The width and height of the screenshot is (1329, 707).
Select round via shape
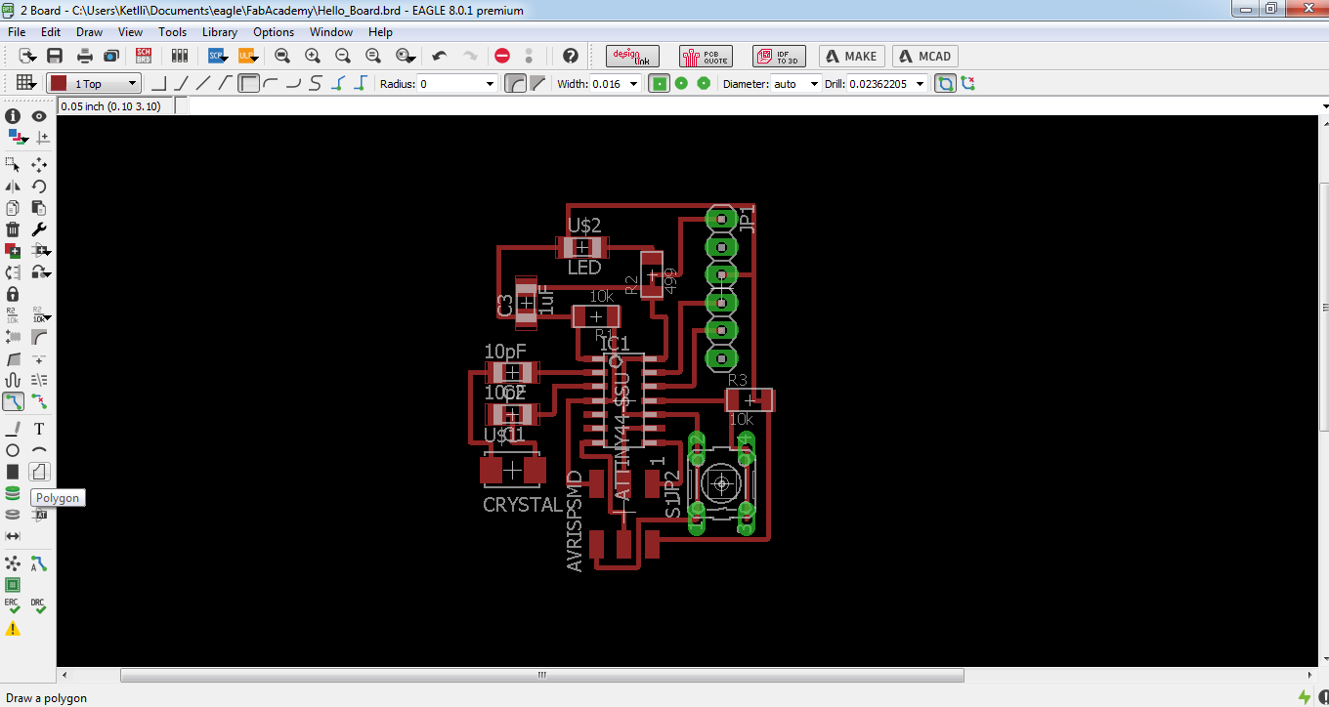[681, 84]
